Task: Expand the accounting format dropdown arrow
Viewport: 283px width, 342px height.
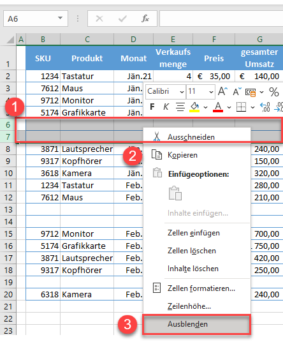Action: point(262,92)
